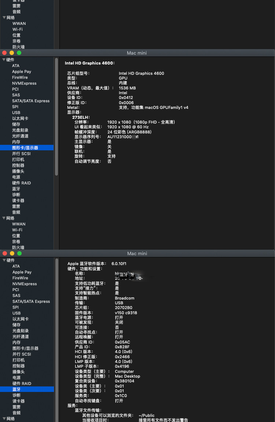Open 宗卷 in the topmost partial window sidebar
Image resolution: width=275 pixels, height=422 pixels.
click(x=16, y=41)
